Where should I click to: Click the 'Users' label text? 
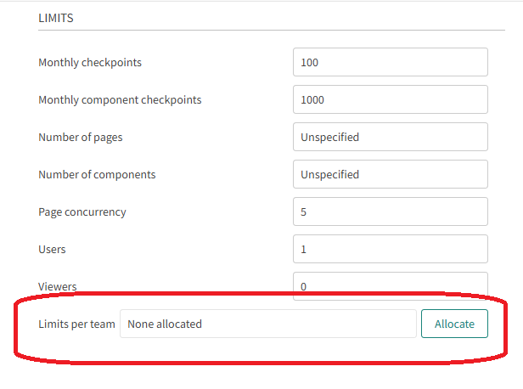[52, 249]
